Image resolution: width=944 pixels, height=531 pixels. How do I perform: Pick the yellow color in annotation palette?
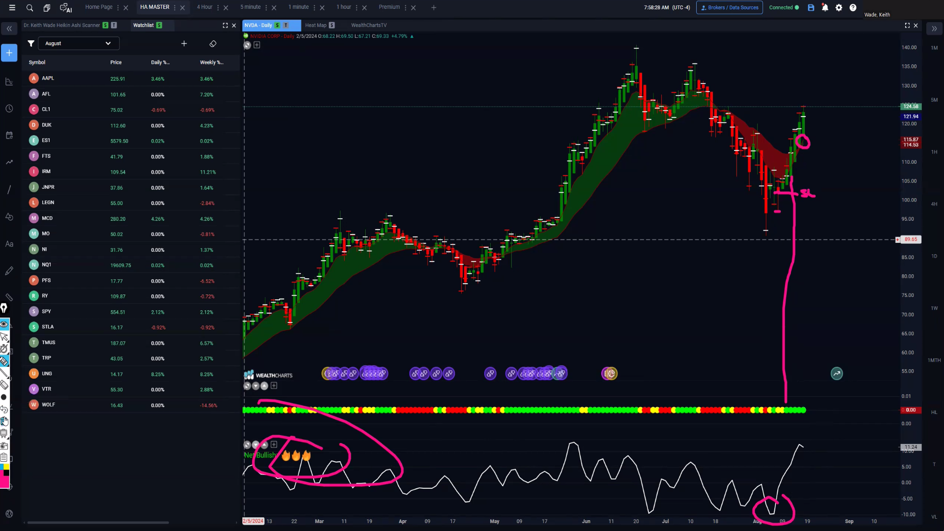[6, 467]
